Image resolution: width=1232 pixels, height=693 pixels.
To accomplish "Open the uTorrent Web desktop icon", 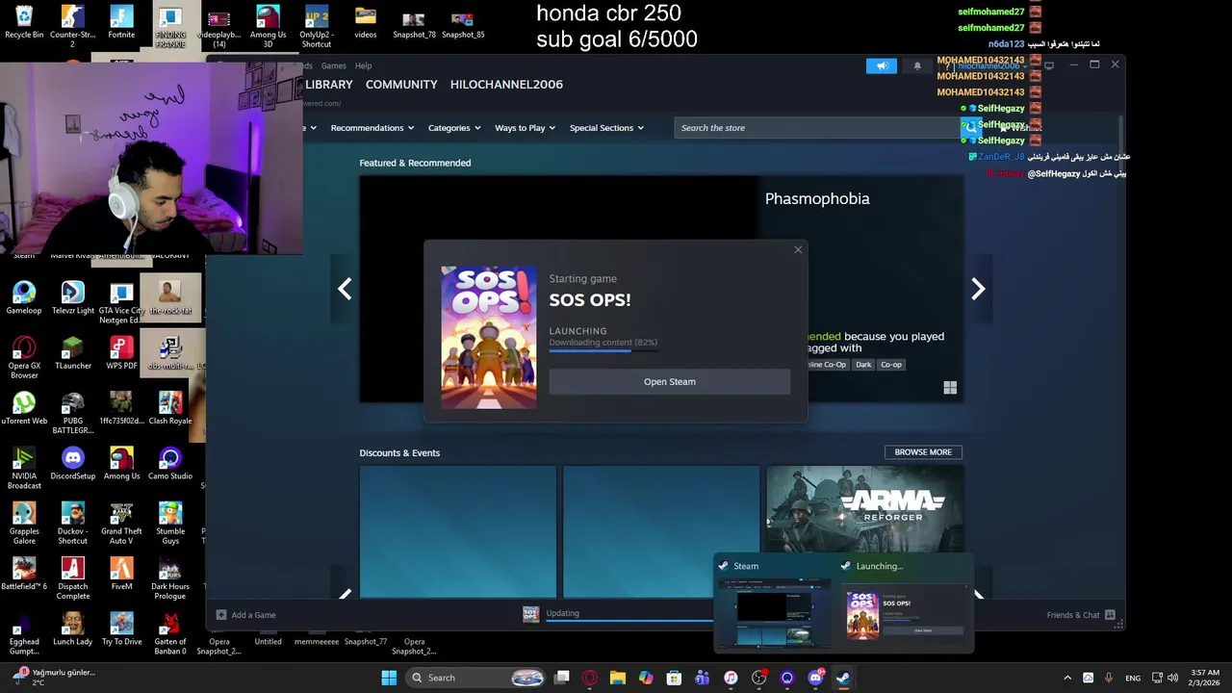I will (24, 408).
